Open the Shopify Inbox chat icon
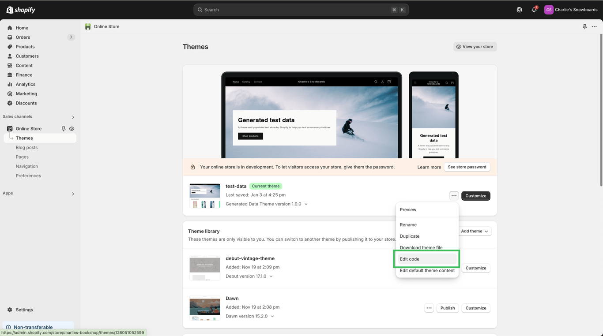 (x=519, y=9)
